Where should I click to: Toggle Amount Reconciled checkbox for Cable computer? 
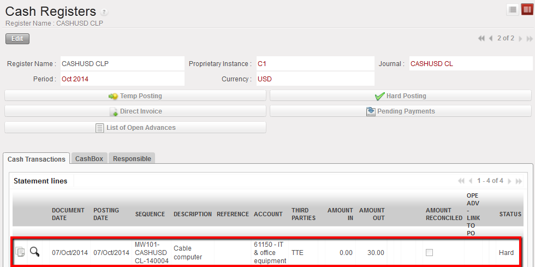(x=429, y=253)
